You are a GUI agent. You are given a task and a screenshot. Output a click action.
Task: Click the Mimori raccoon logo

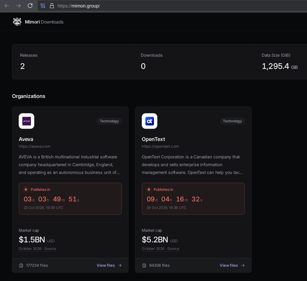(17, 22)
